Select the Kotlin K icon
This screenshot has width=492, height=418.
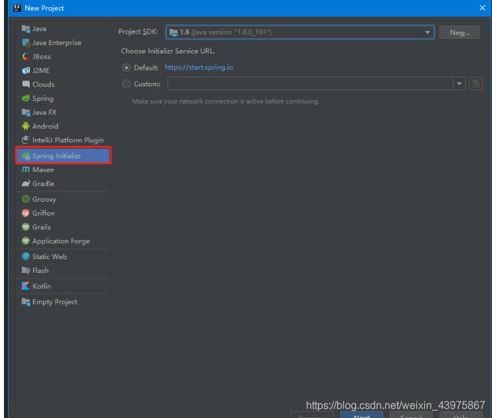click(x=26, y=286)
